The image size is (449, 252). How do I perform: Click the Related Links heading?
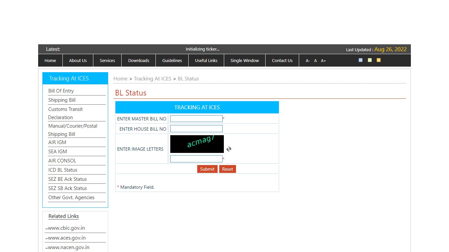(64, 216)
